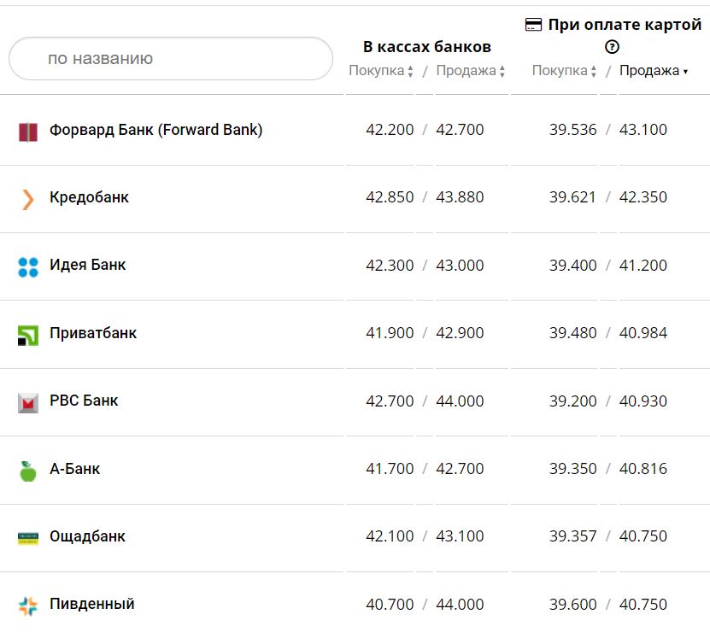Click the Forward Bank logo icon

[x=28, y=132]
